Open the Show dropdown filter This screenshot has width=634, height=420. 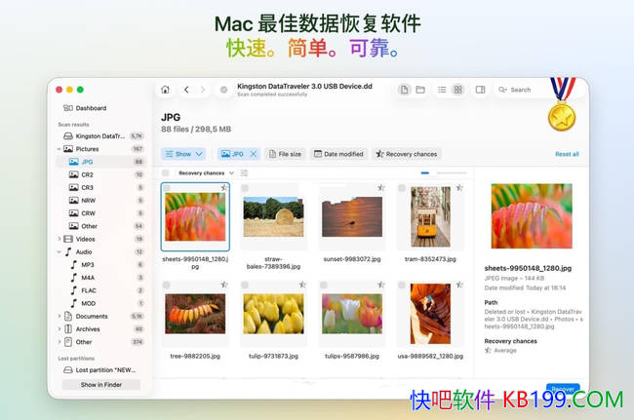184,154
